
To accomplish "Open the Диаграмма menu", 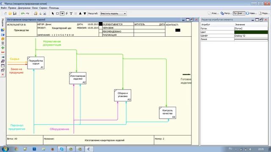I will tap(24, 8).
